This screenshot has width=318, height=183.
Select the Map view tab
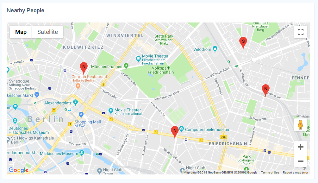pos(21,32)
